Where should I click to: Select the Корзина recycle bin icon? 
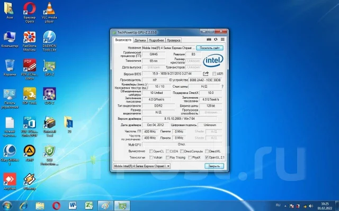(10, 68)
